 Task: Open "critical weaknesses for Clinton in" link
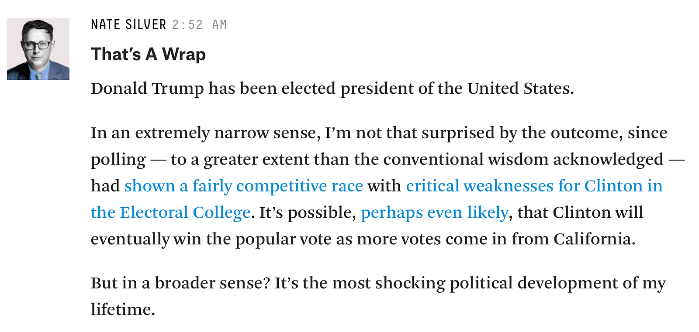(534, 186)
